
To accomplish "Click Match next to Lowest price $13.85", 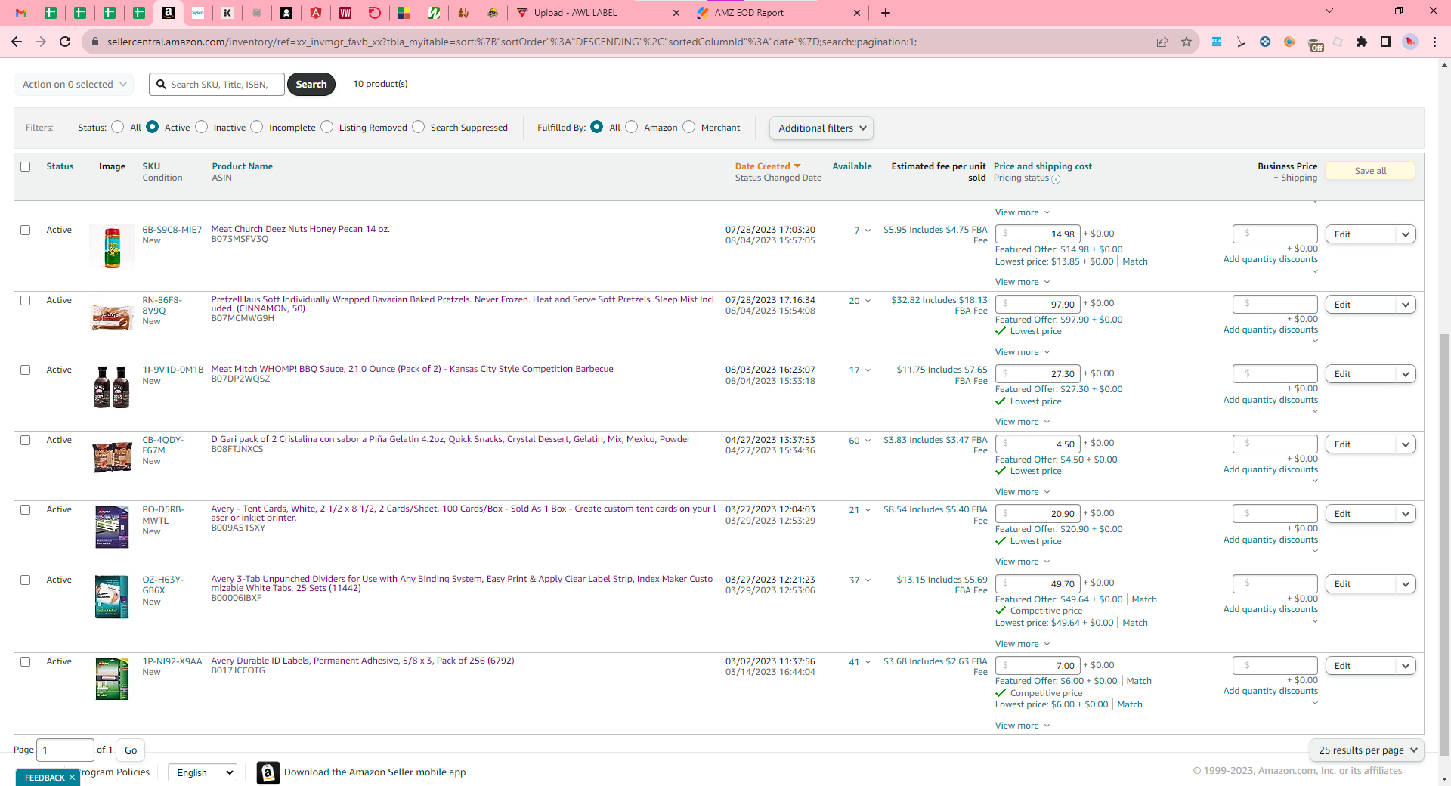I will (1135, 261).
